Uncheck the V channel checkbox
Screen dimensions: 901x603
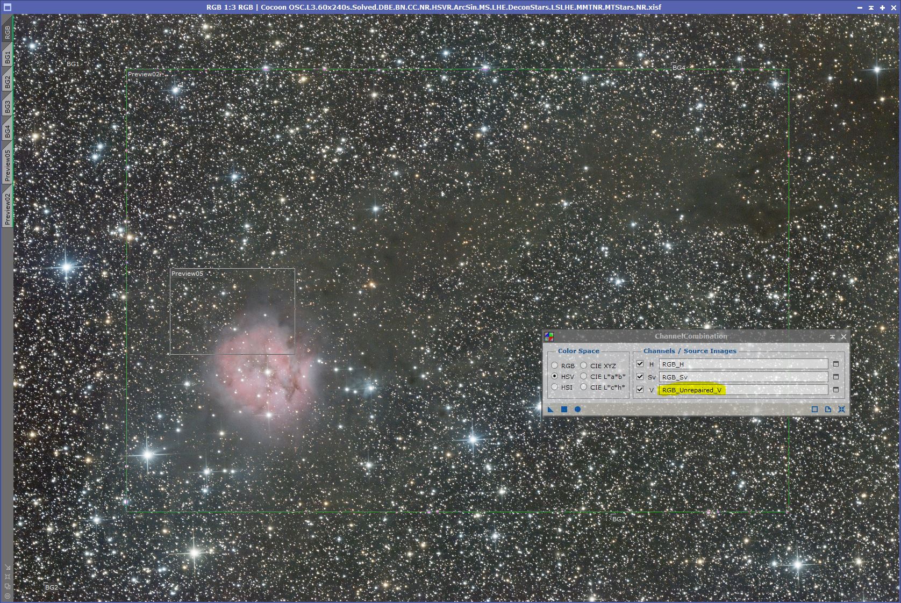640,389
